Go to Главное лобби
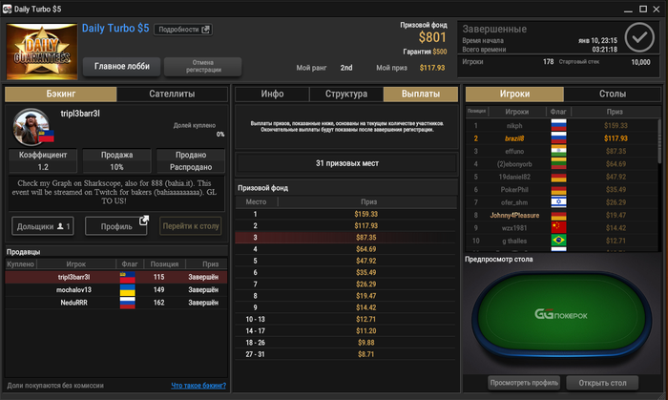The image size is (668, 400). tap(122, 67)
